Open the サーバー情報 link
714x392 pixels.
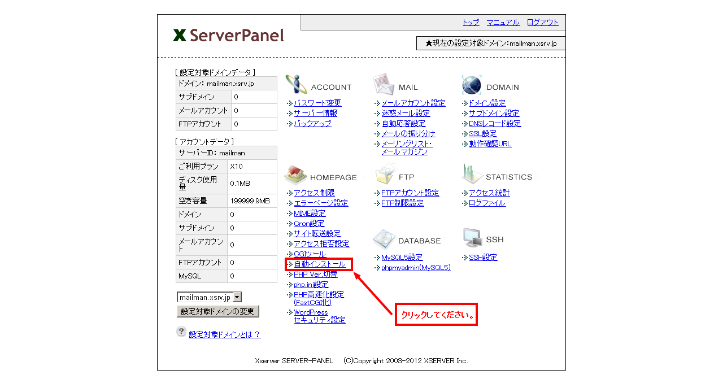click(x=315, y=113)
